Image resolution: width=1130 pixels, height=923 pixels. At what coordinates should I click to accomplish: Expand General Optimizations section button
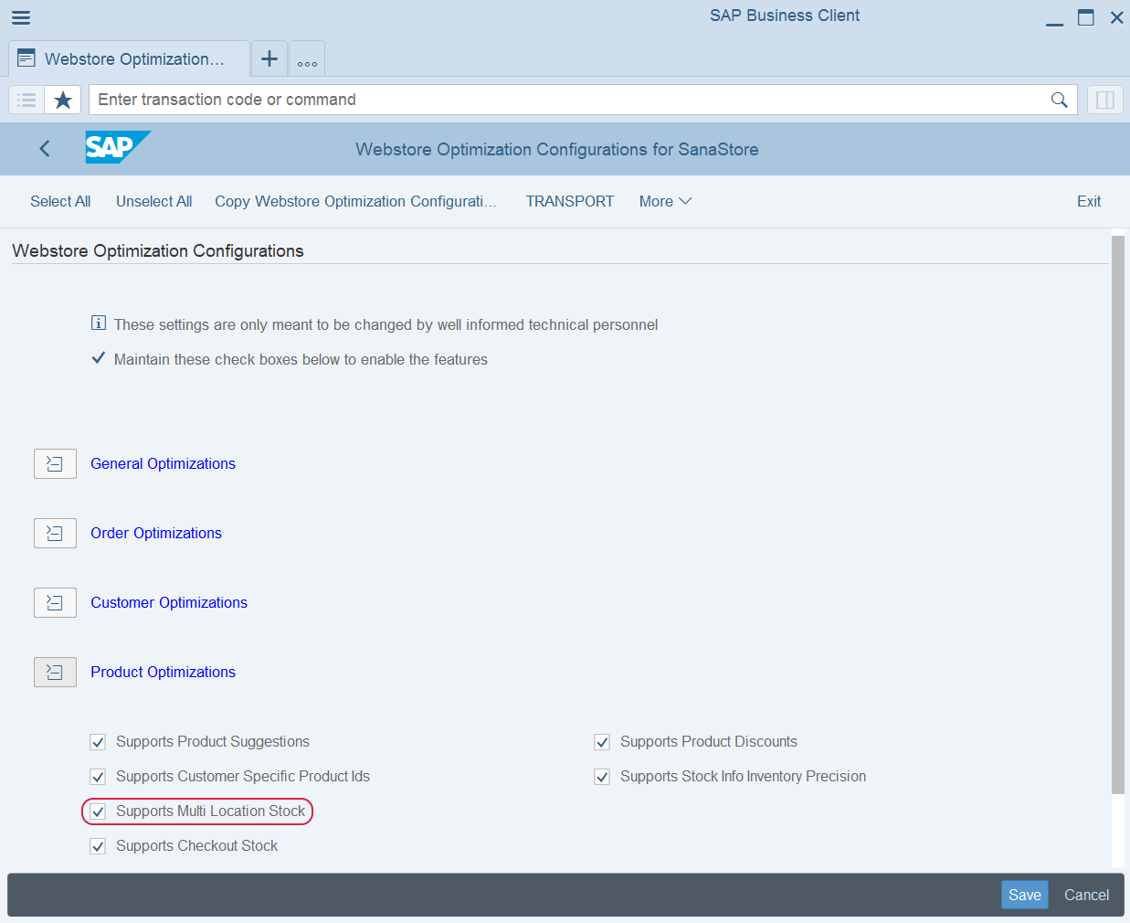(x=55, y=464)
